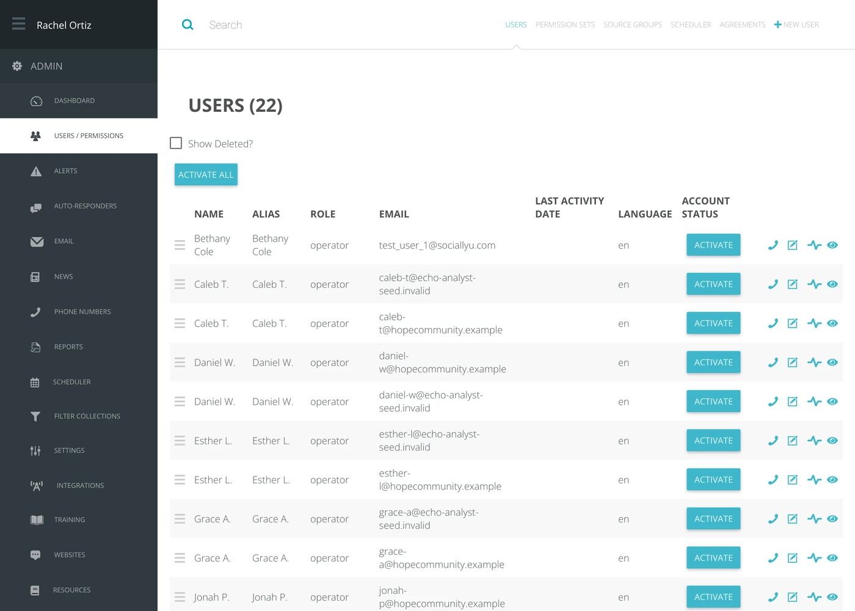Screen dimensions: 855x611
Task: Activate user caleb-t@hopecommunity.example
Action: point(713,323)
